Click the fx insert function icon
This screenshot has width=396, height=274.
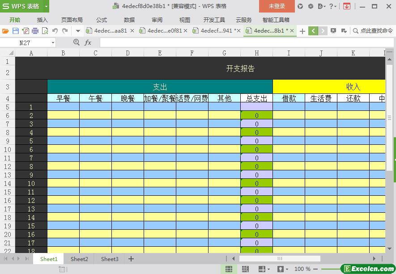tap(88, 42)
